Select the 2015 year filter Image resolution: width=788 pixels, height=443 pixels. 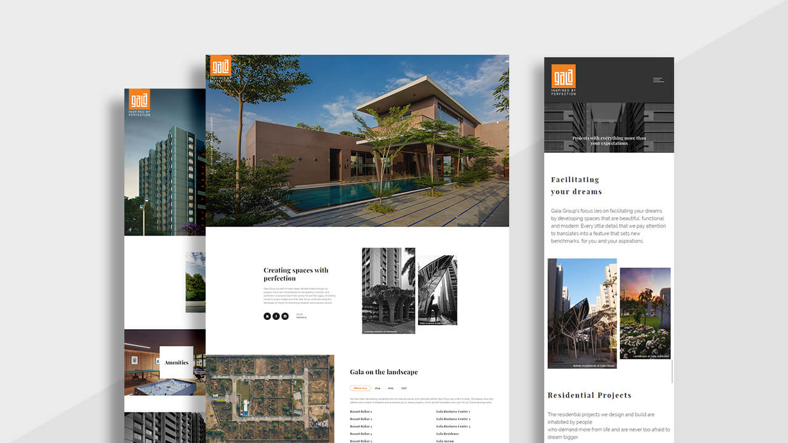point(391,388)
